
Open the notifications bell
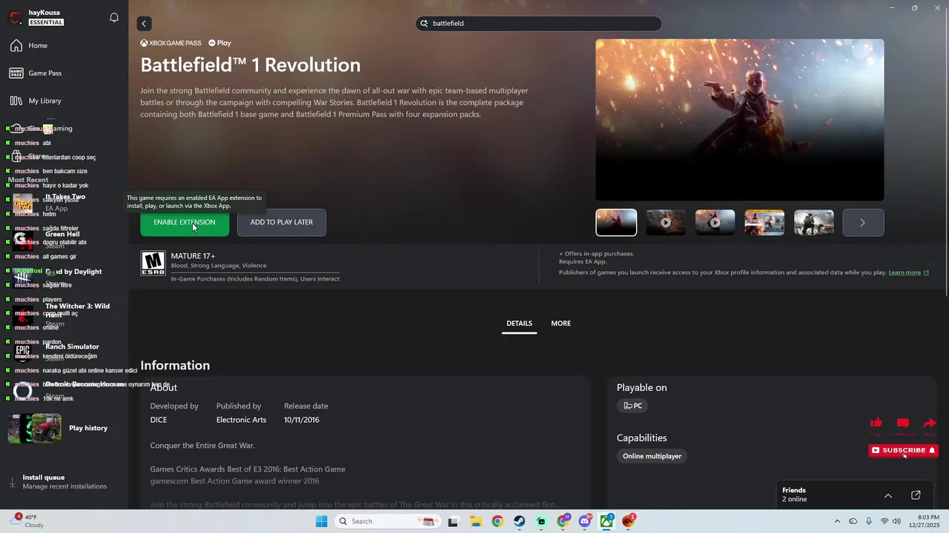pos(114,18)
